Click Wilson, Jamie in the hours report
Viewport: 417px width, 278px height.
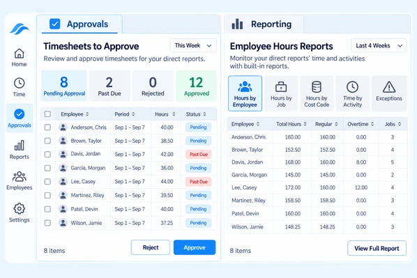click(248, 226)
